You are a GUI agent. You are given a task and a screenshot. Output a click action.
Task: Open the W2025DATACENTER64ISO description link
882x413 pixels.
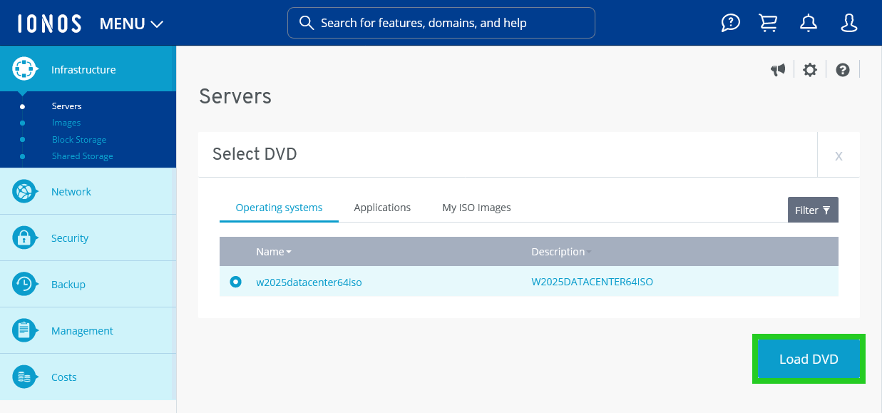[x=591, y=282]
